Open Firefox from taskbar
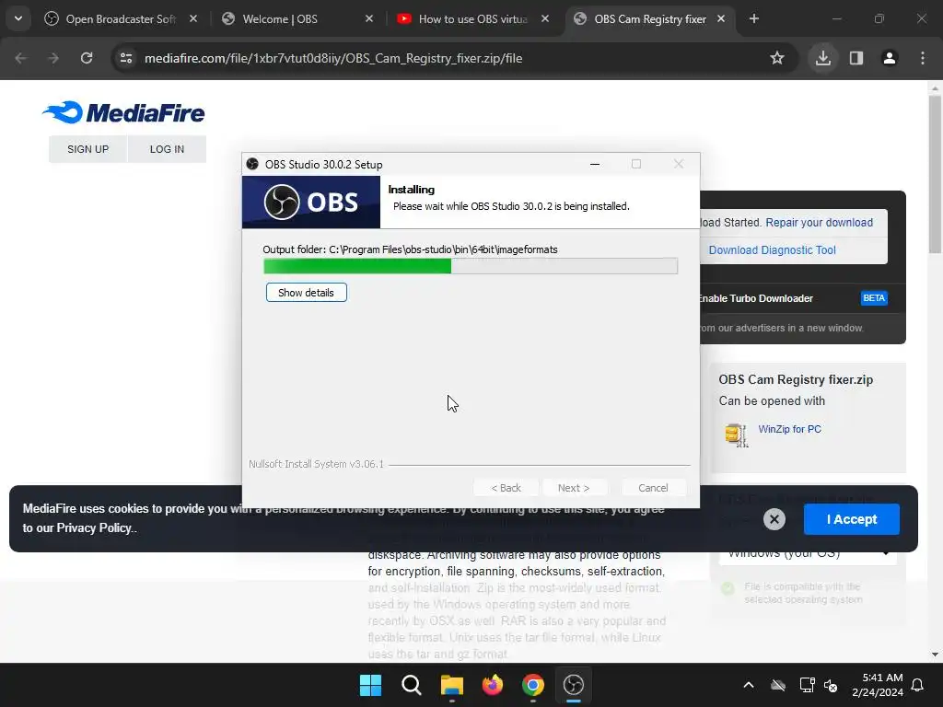The height and width of the screenshot is (707, 943). click(x=493, y=685)
